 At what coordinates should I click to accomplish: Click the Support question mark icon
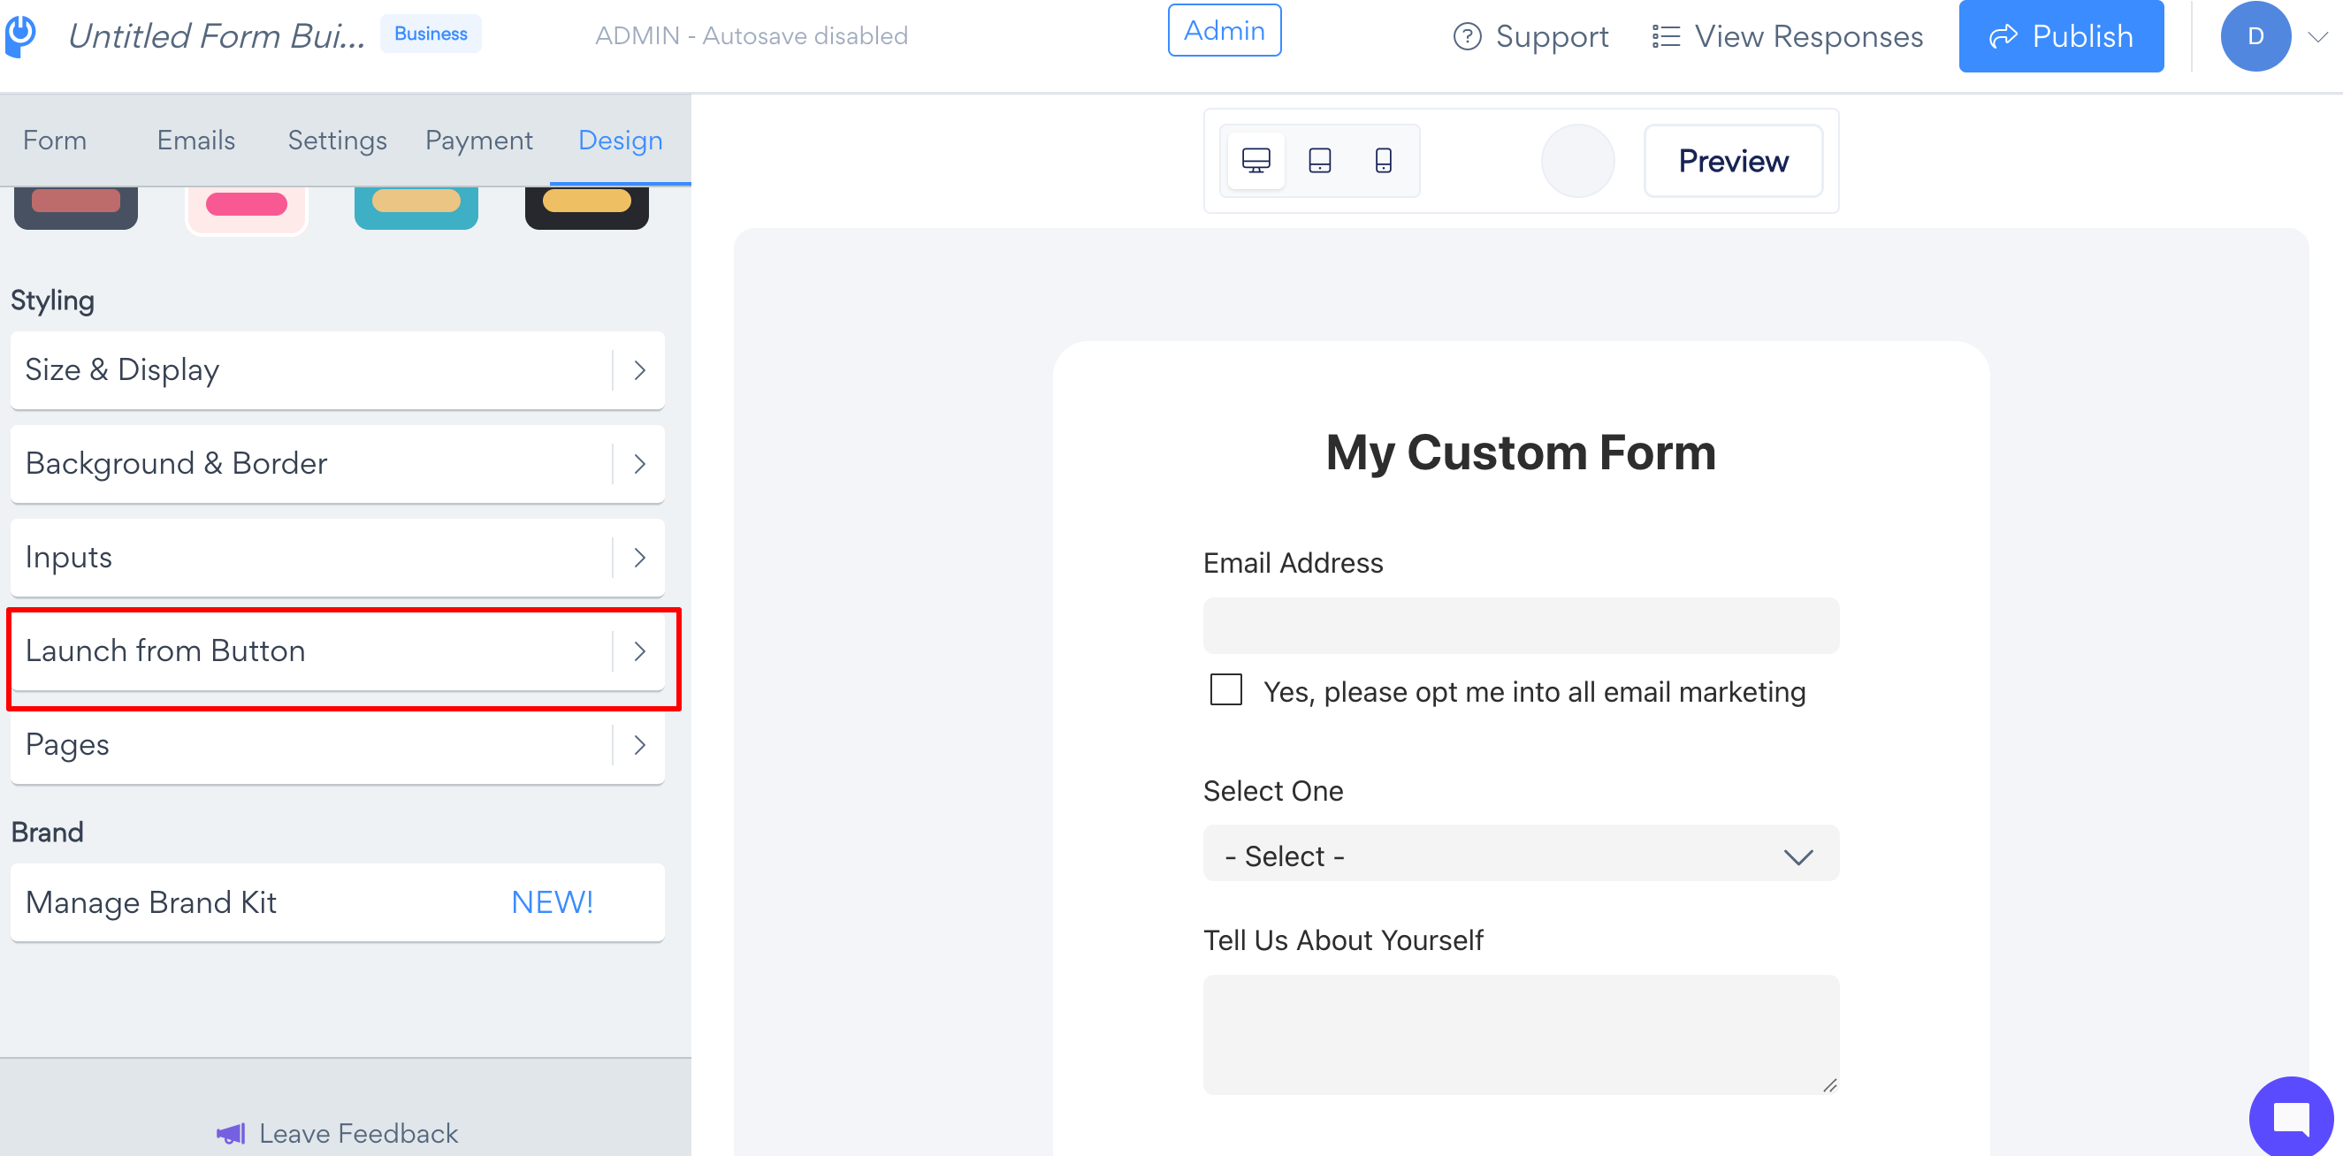(1467, 36)
